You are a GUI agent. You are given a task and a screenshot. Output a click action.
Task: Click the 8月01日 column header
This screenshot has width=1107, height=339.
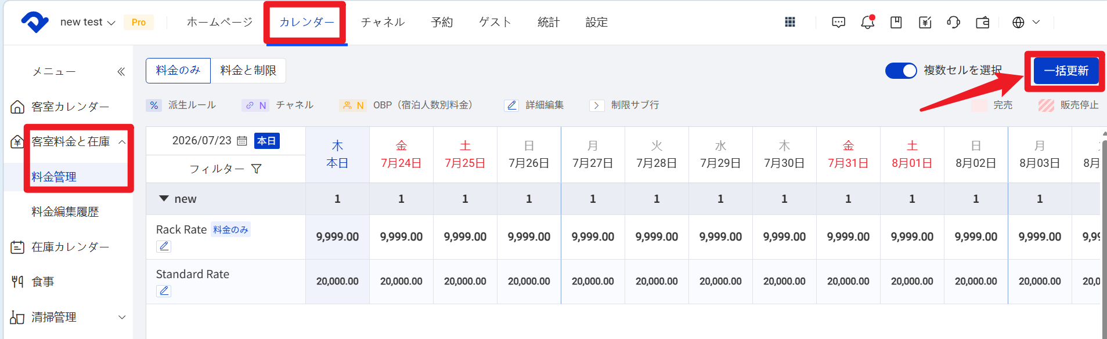pyautogui.click(x=912, y=155)
